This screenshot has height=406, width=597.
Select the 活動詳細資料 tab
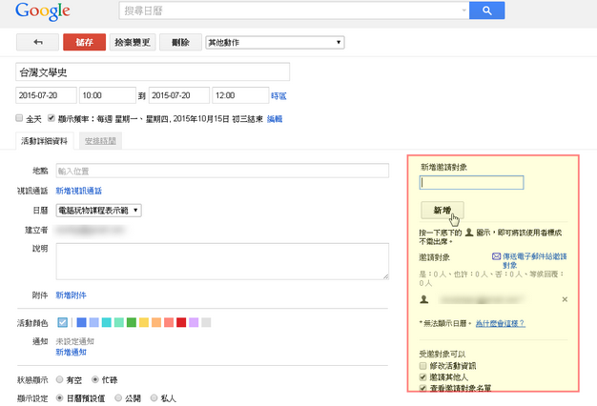point(45,141)
